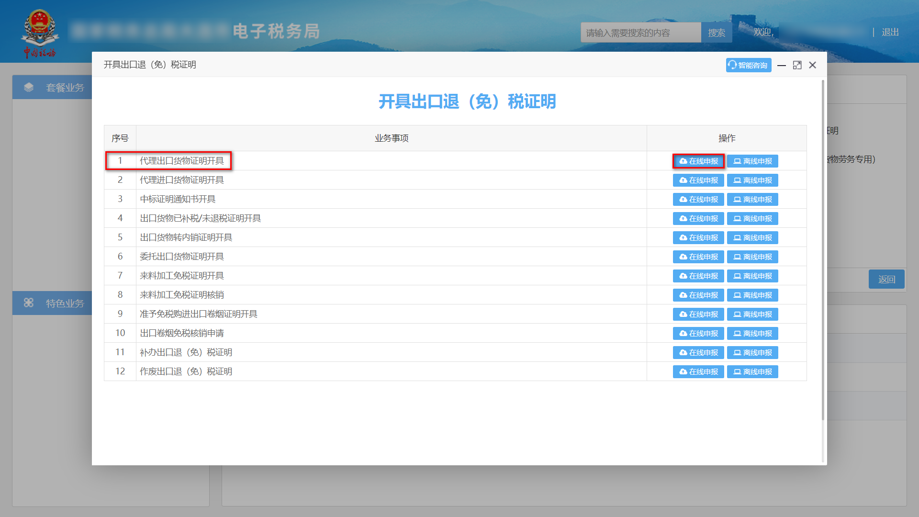Click the grid icon beside 特色业务

[x=29, y=303]
